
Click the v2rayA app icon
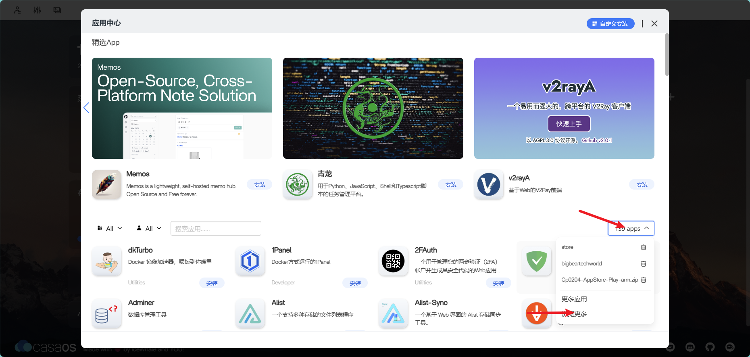click(x=489, y=184)
